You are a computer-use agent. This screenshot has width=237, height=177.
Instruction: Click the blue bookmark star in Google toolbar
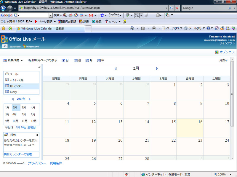[x=102, y=15]
